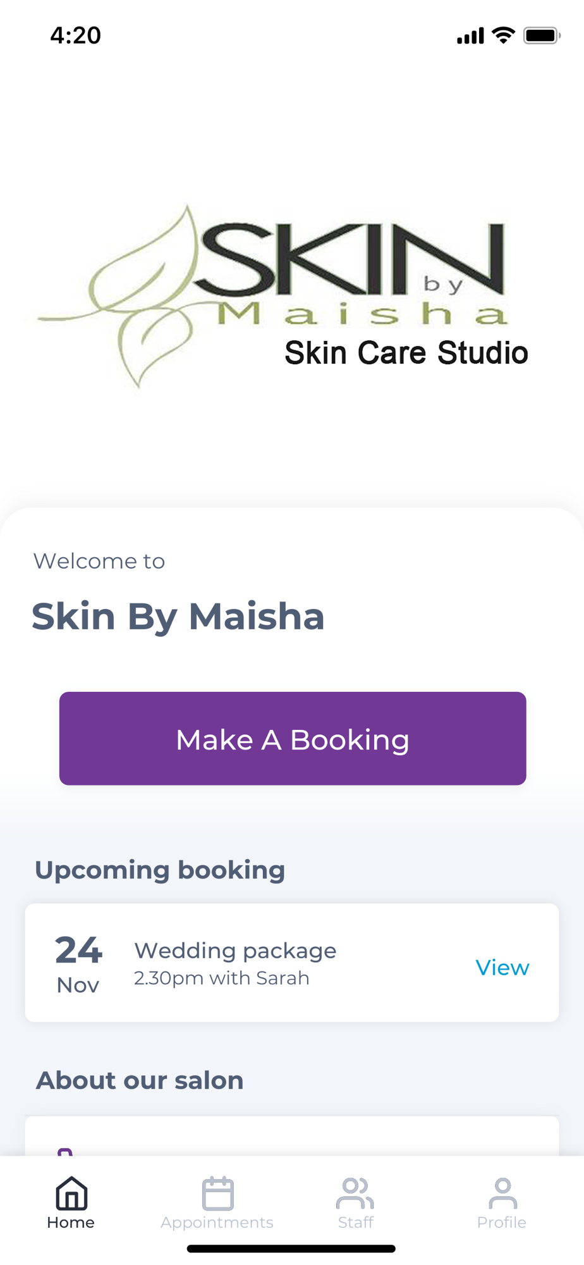Screen dimensions: 584x1265
Task: Switch to the Appointments tab label
Action: [x=217, y=1222]
